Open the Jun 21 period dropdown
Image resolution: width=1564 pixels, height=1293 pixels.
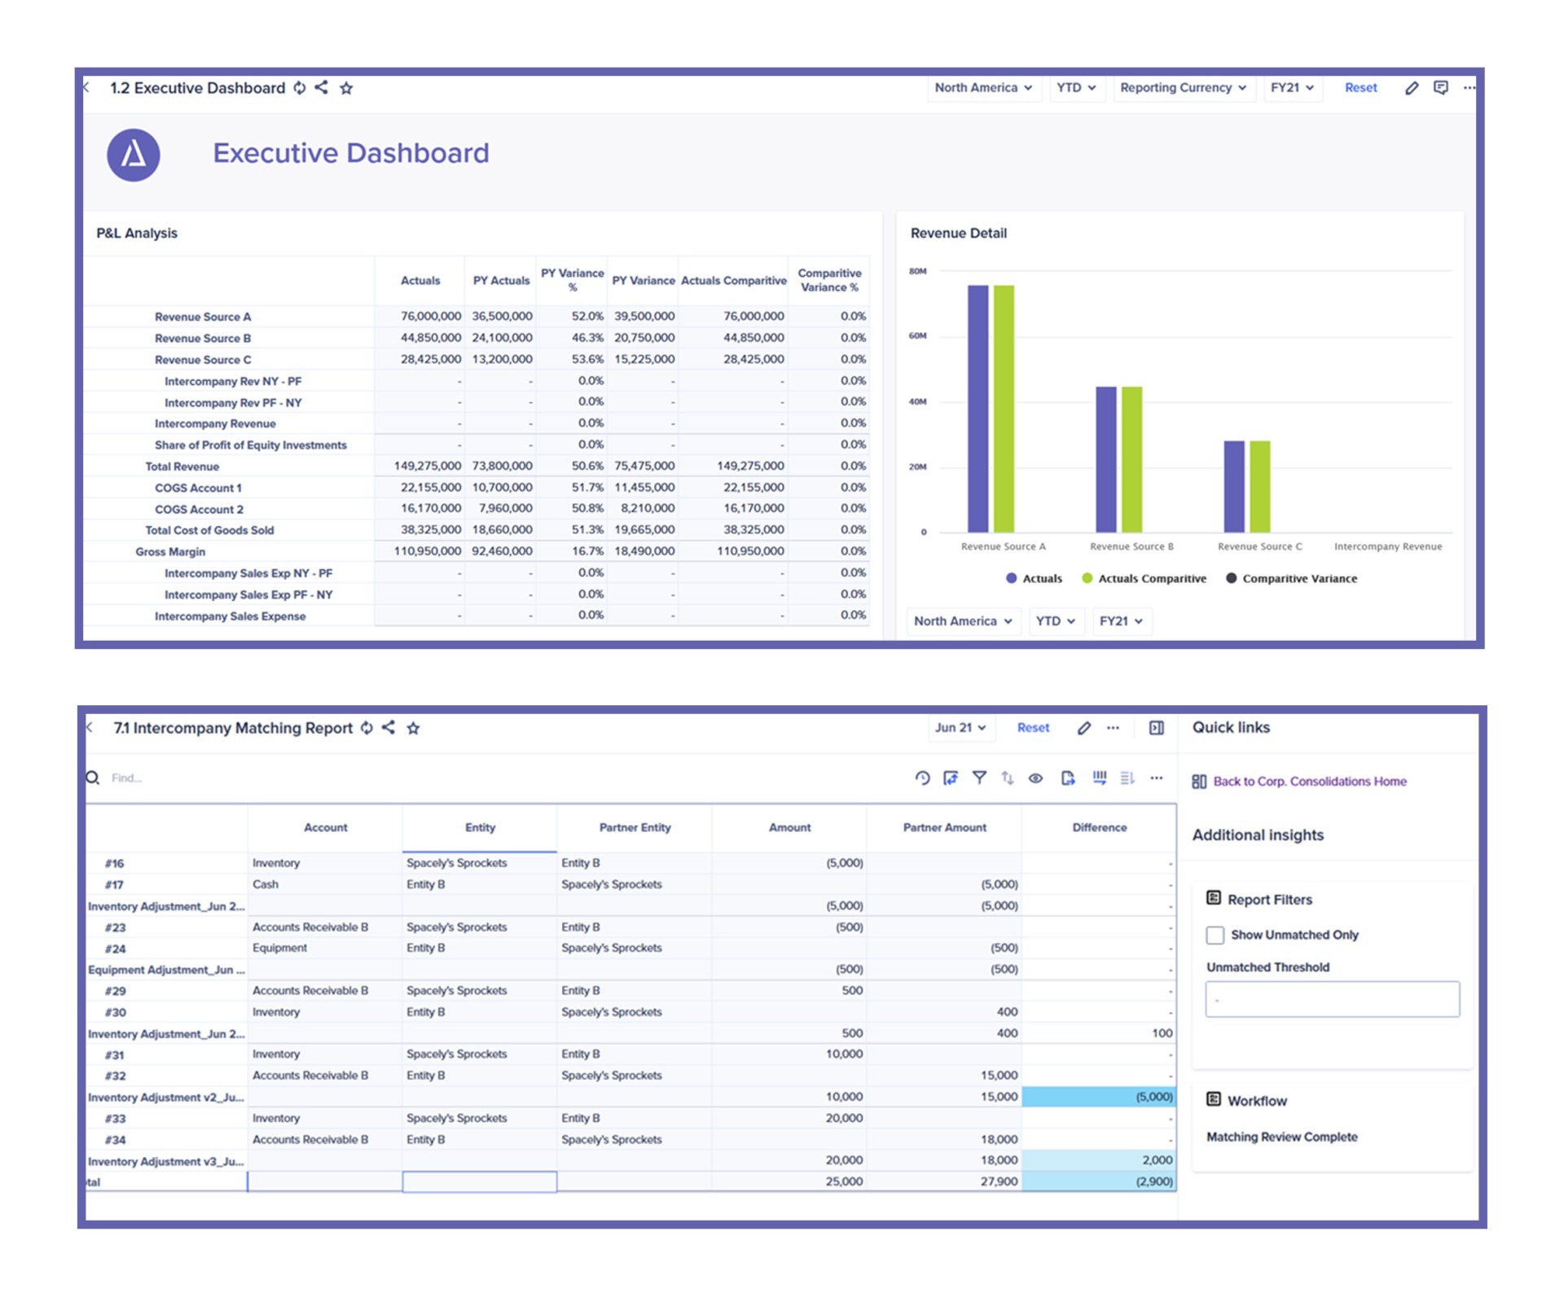point(960,728)
